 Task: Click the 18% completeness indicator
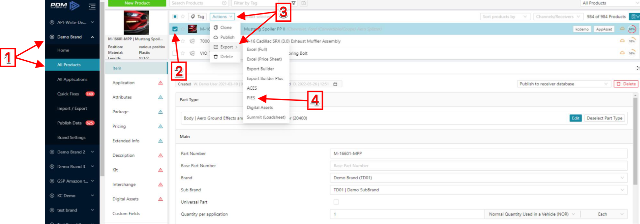coord(632,41)
